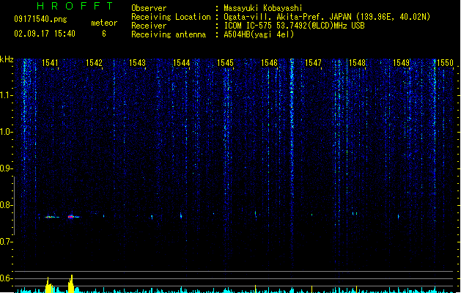This screenshot has width=461, height=293.
Task: Click the 1550 time marker
Action: pos(445,63)
